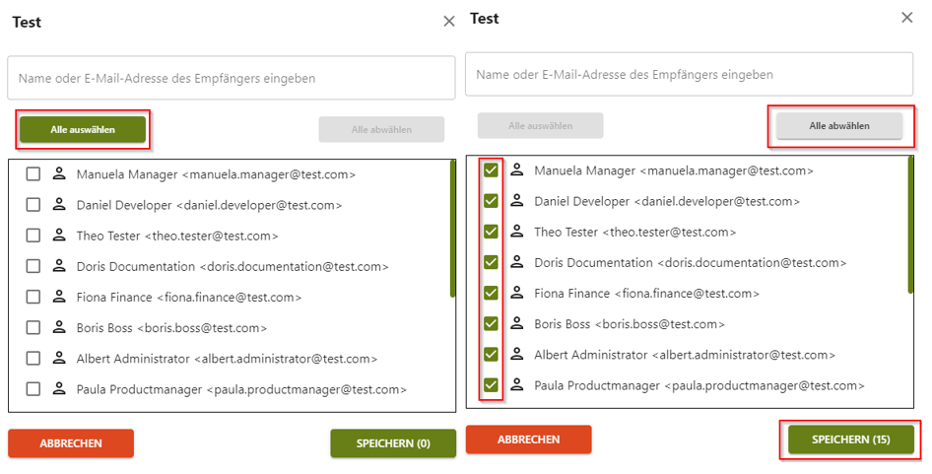Click the person icon beside checked Daniel Developer
This screenshot has width=932, height=474.
pos(516,201)
